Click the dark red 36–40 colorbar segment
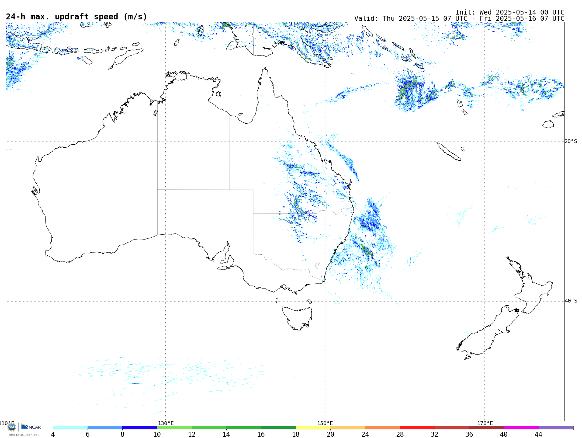The width and height of the screenshot is (582, 438). pos(487,427)
